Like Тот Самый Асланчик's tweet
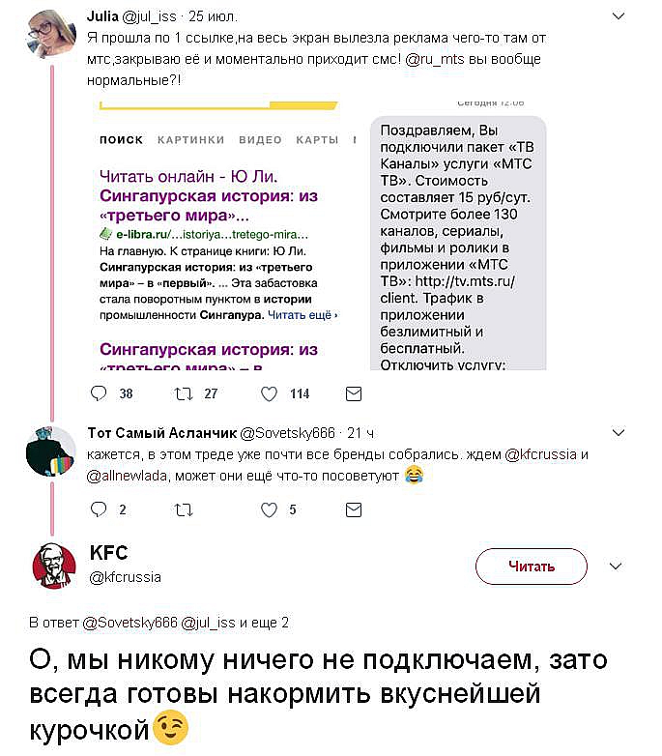This screenshot has height=756, width=662. tap(271, 510)
